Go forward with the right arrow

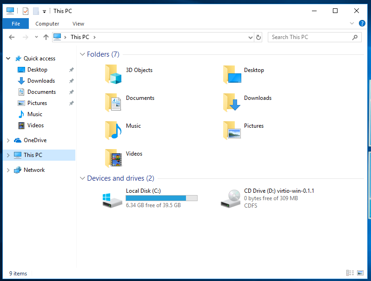point(25,37)
